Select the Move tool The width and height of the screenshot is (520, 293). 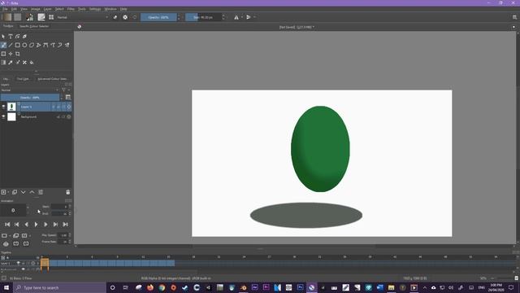coord(11,54)
